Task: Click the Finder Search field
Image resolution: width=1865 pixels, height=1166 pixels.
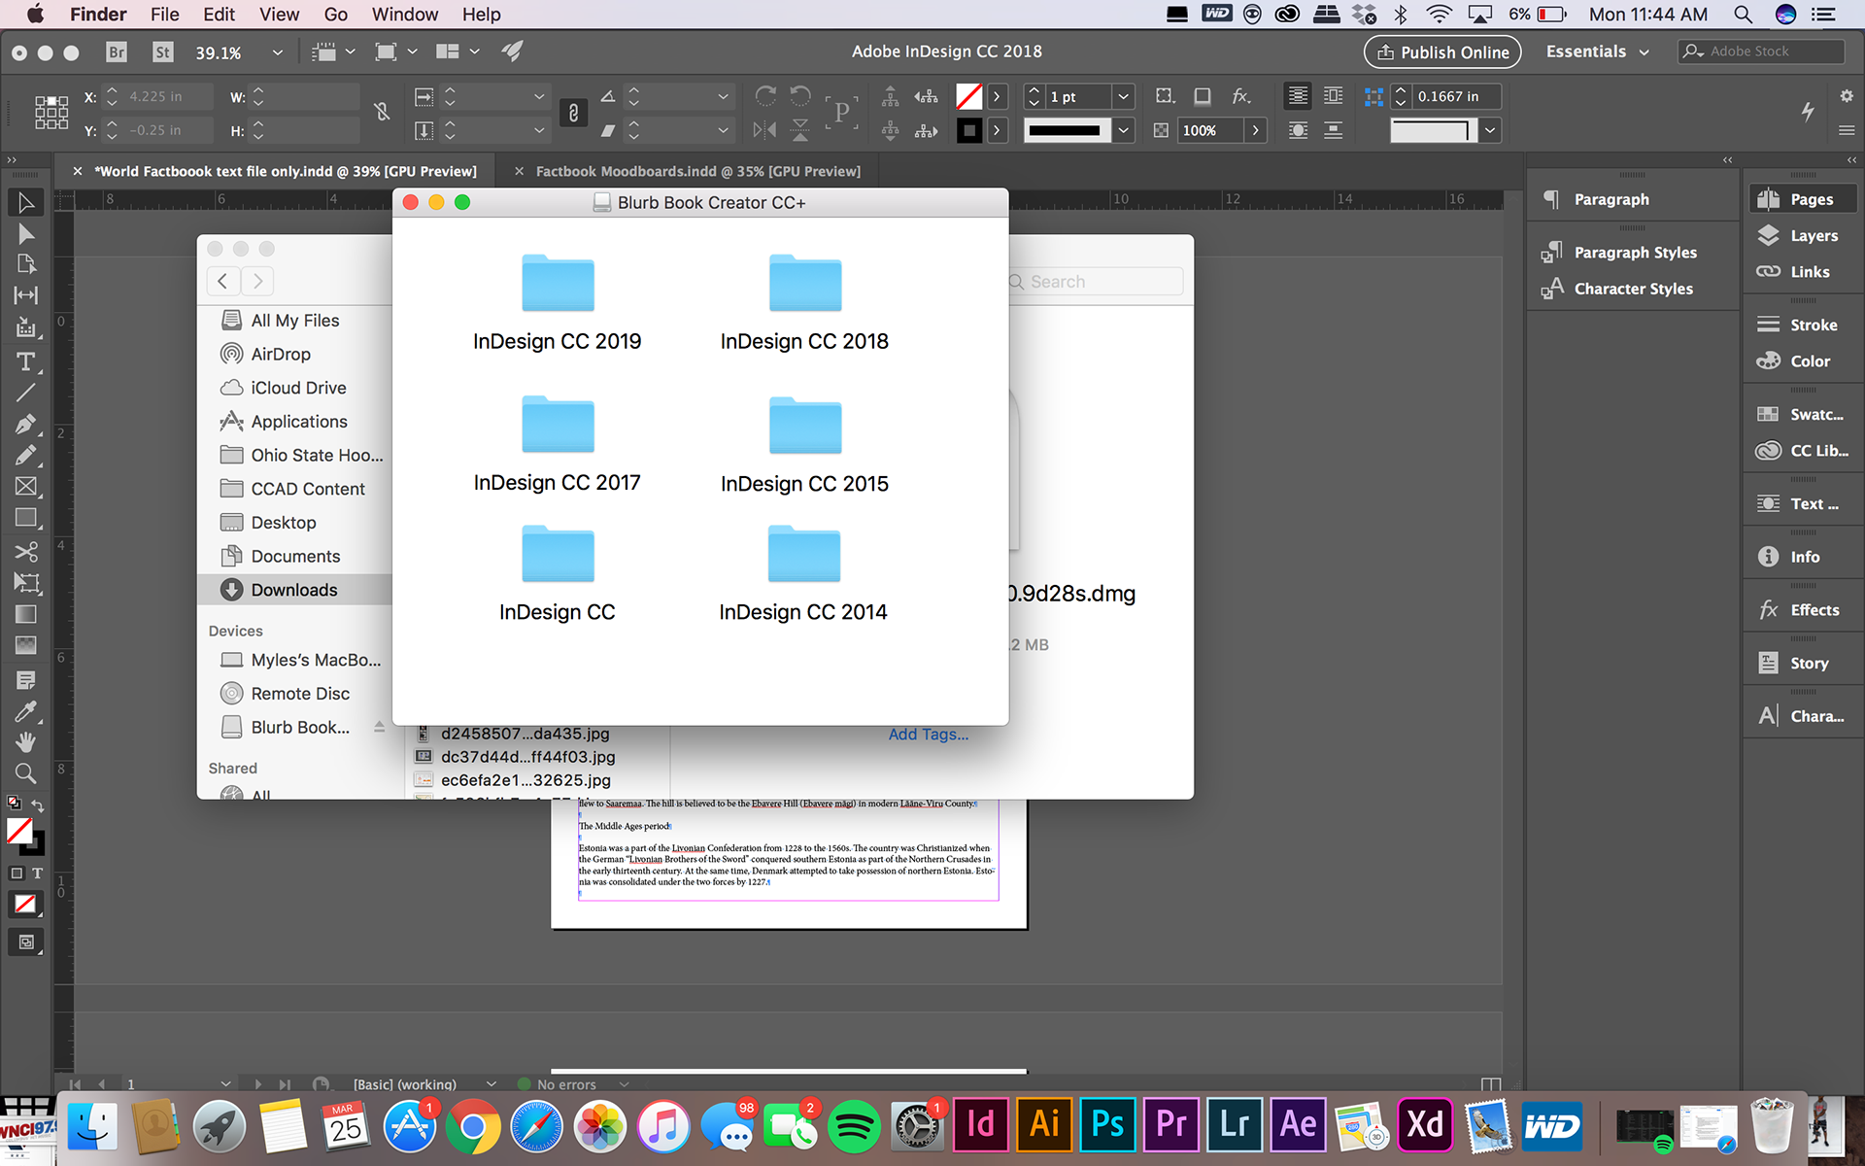Action: 1096,282
